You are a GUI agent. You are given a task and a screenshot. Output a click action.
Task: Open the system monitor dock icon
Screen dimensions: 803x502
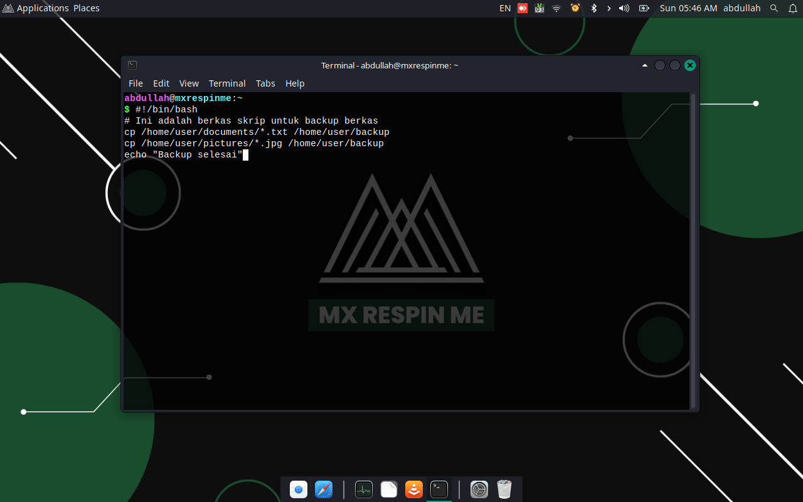(364, 489)
